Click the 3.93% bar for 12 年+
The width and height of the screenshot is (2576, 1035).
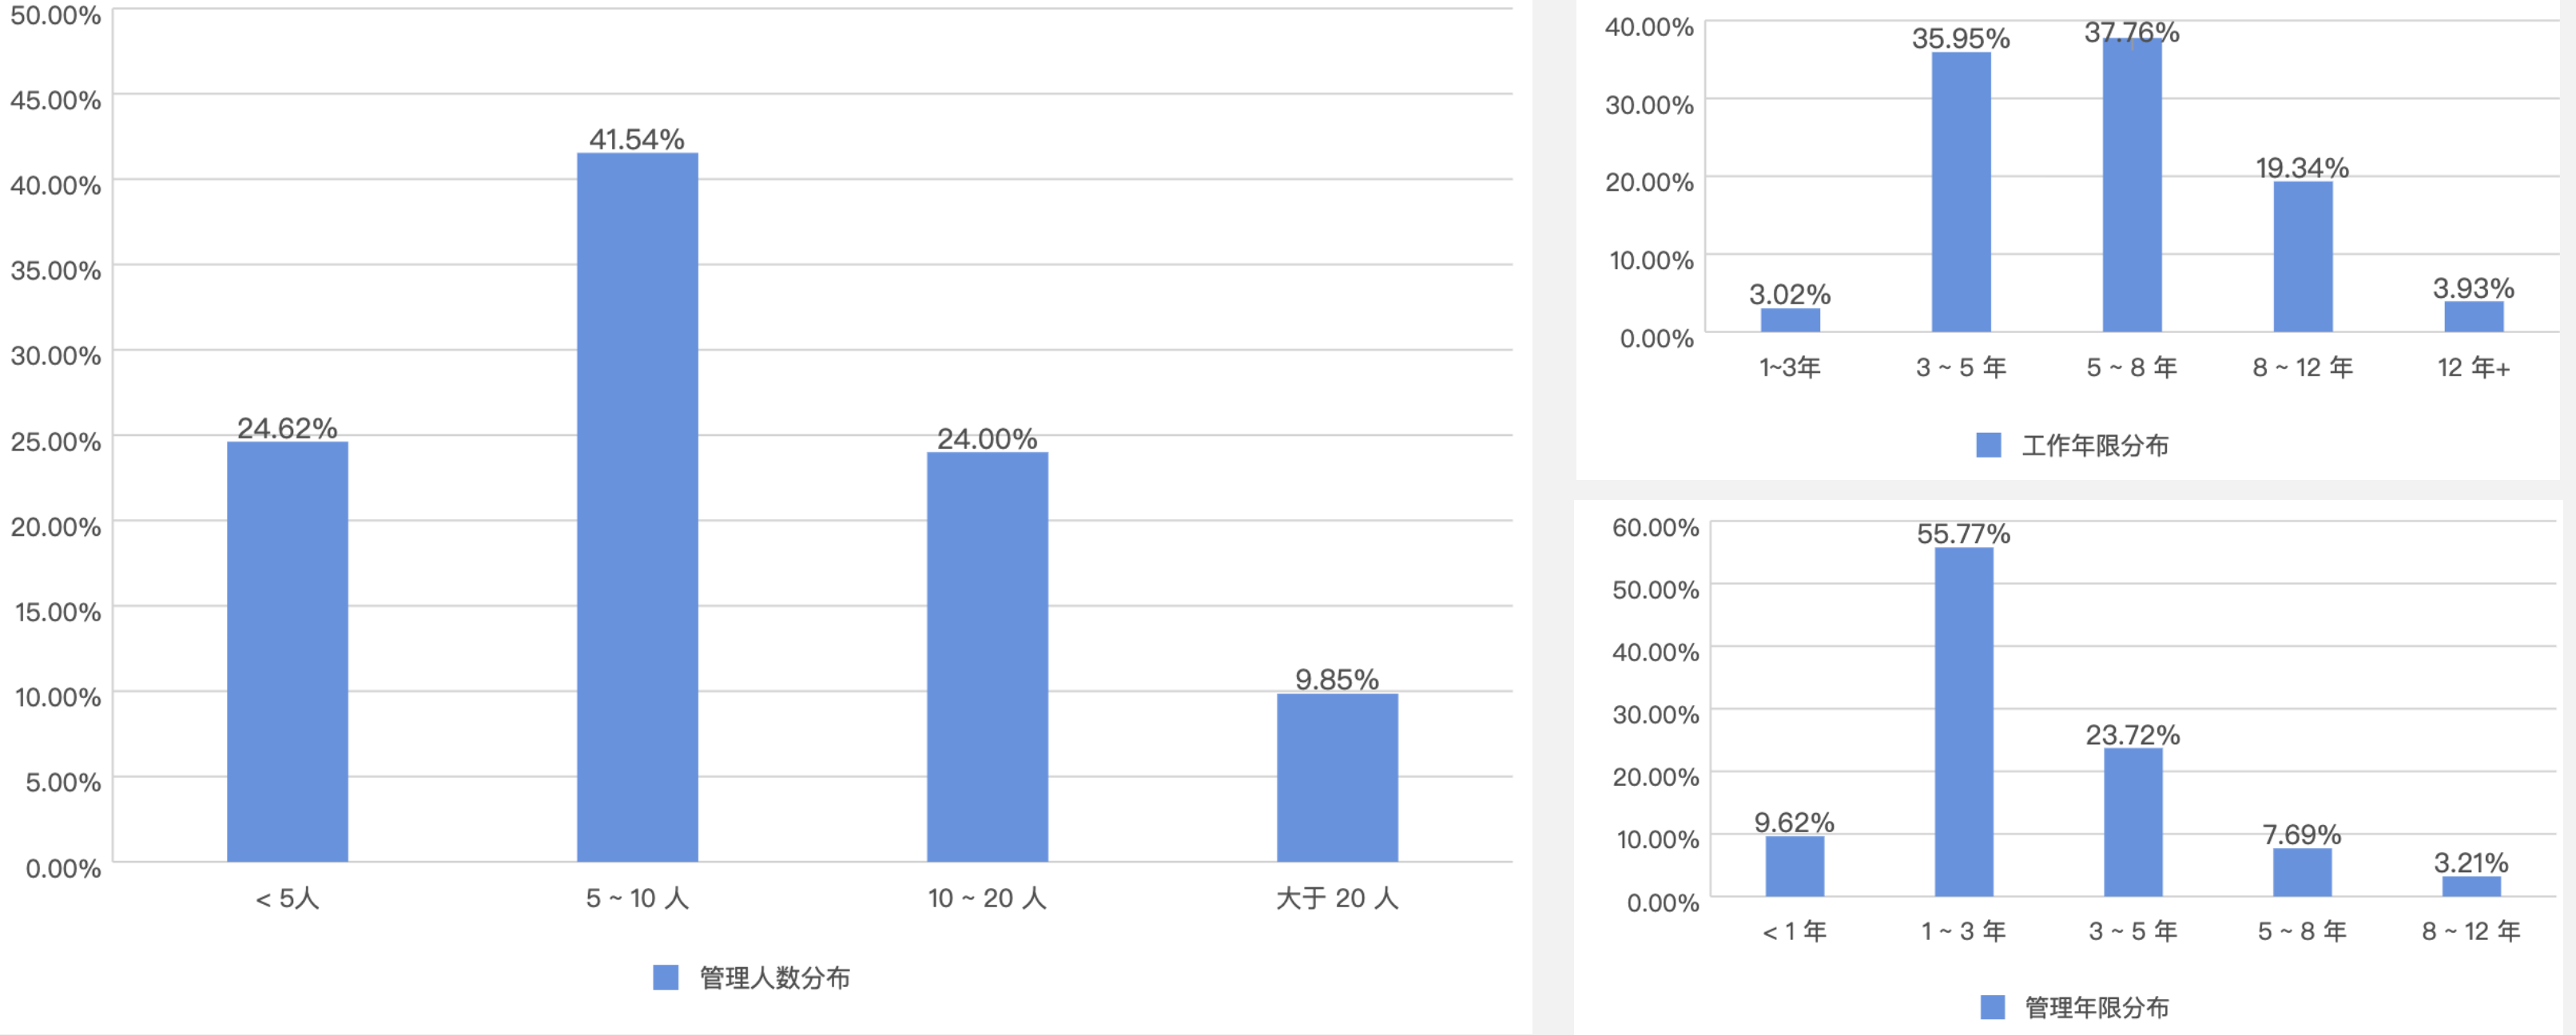click(2474, 317)
